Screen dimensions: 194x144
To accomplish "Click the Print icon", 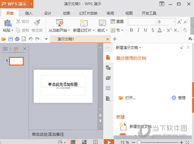I will (x=17, y=39).
